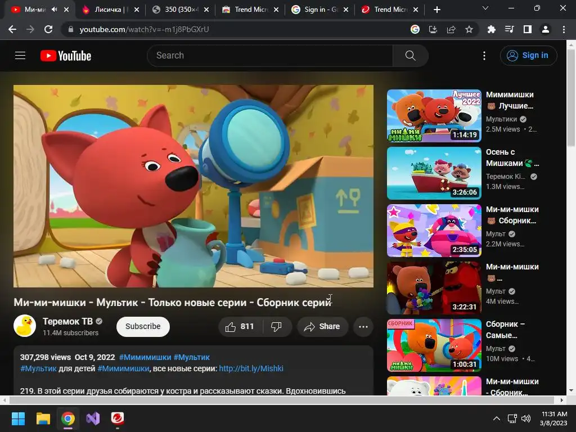The width and height of the screenshot is (576, 432).
Task: Show hidden tray icons chevron
Action: point(496,418)
